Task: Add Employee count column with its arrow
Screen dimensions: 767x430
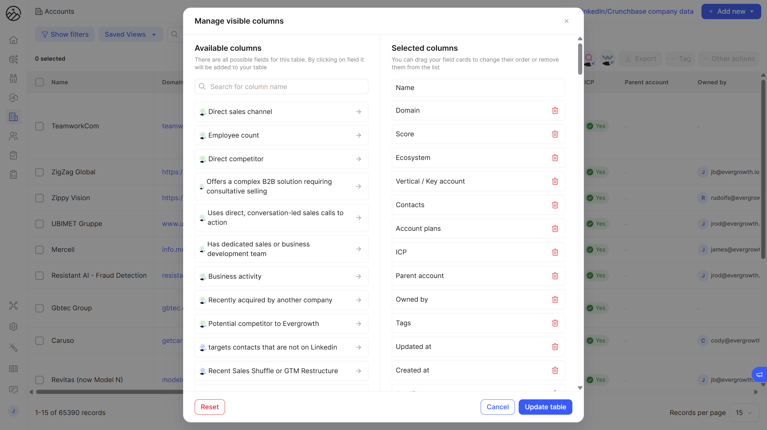Action: click(x=358, y=135)
